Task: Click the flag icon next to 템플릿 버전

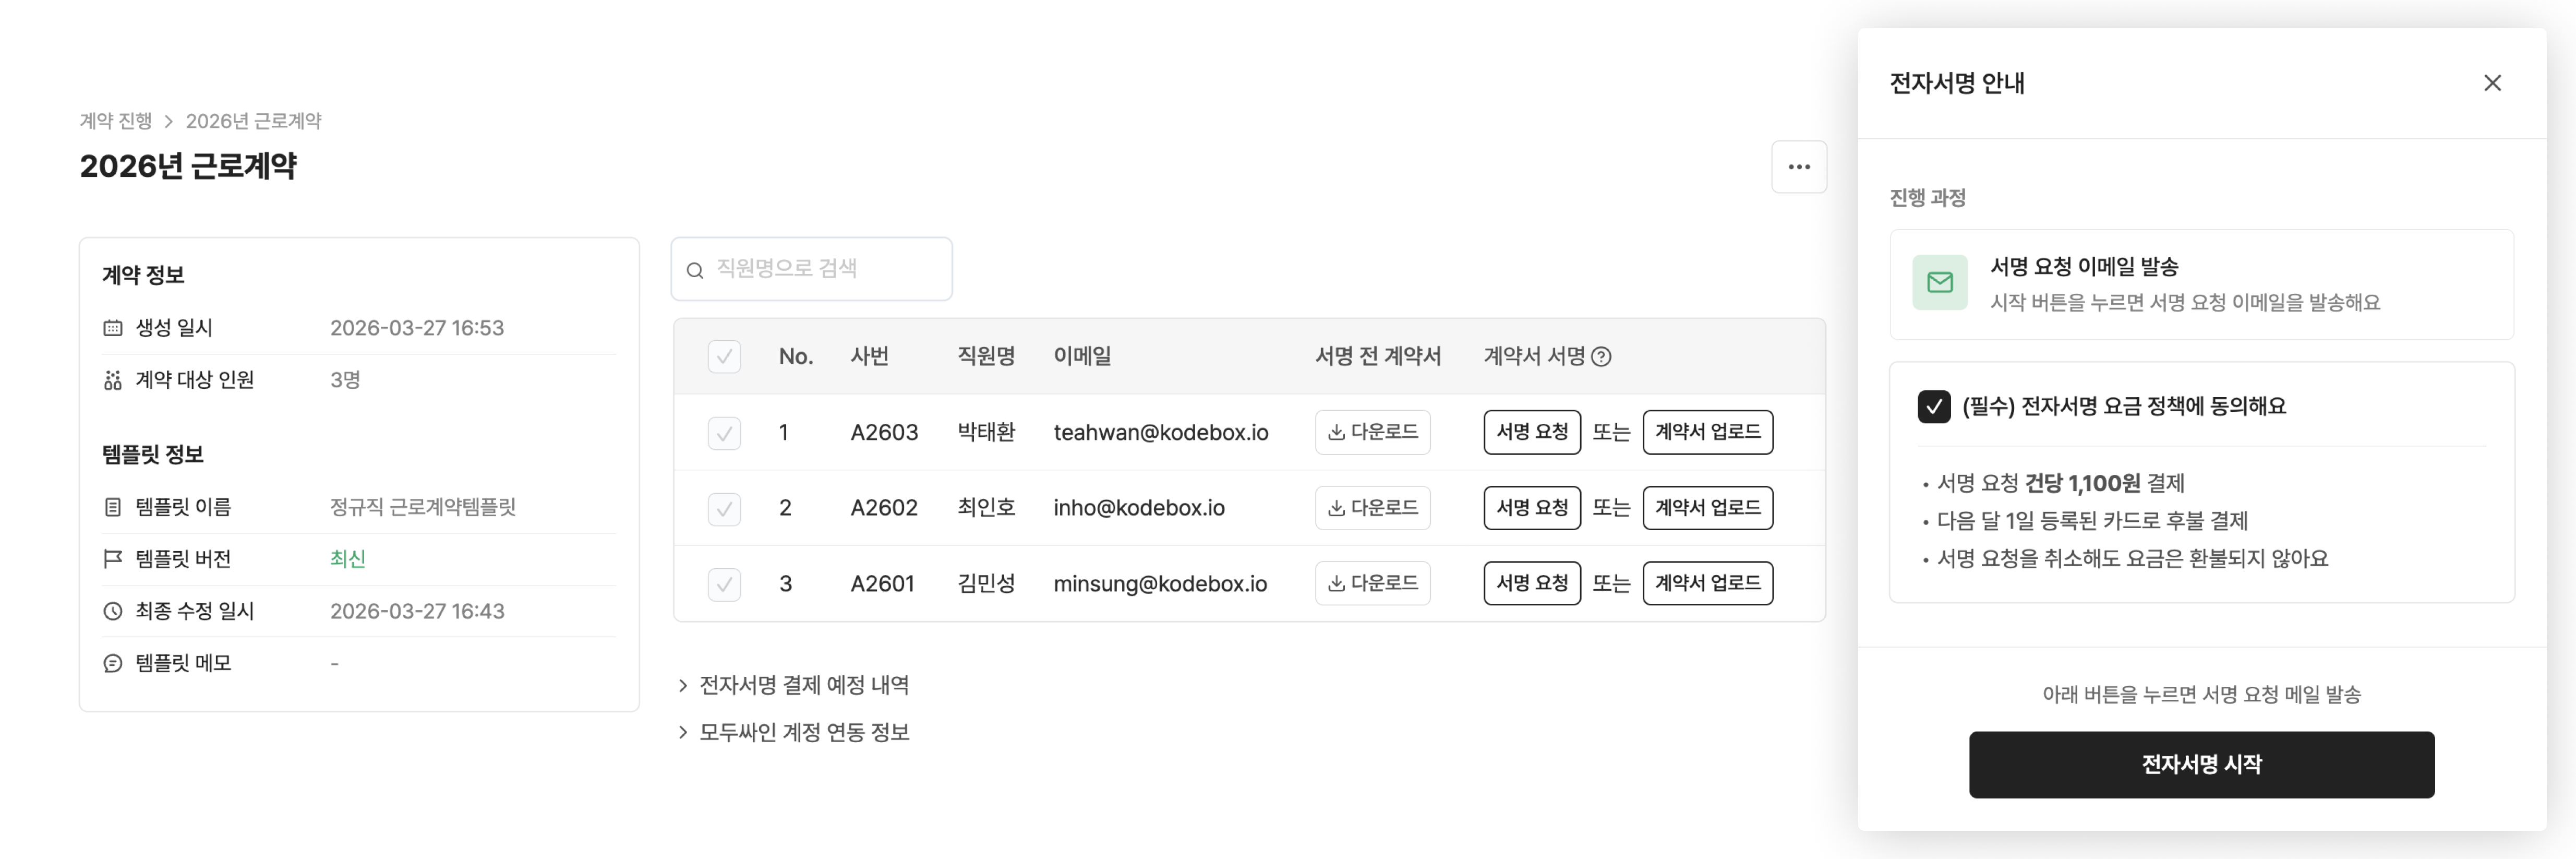Action: [112, 559]
